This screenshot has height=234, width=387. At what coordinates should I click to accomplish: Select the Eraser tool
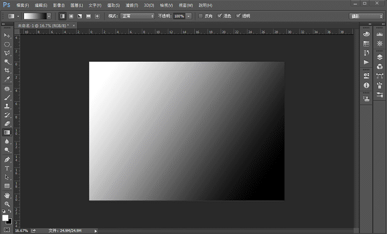coord(7,124)
